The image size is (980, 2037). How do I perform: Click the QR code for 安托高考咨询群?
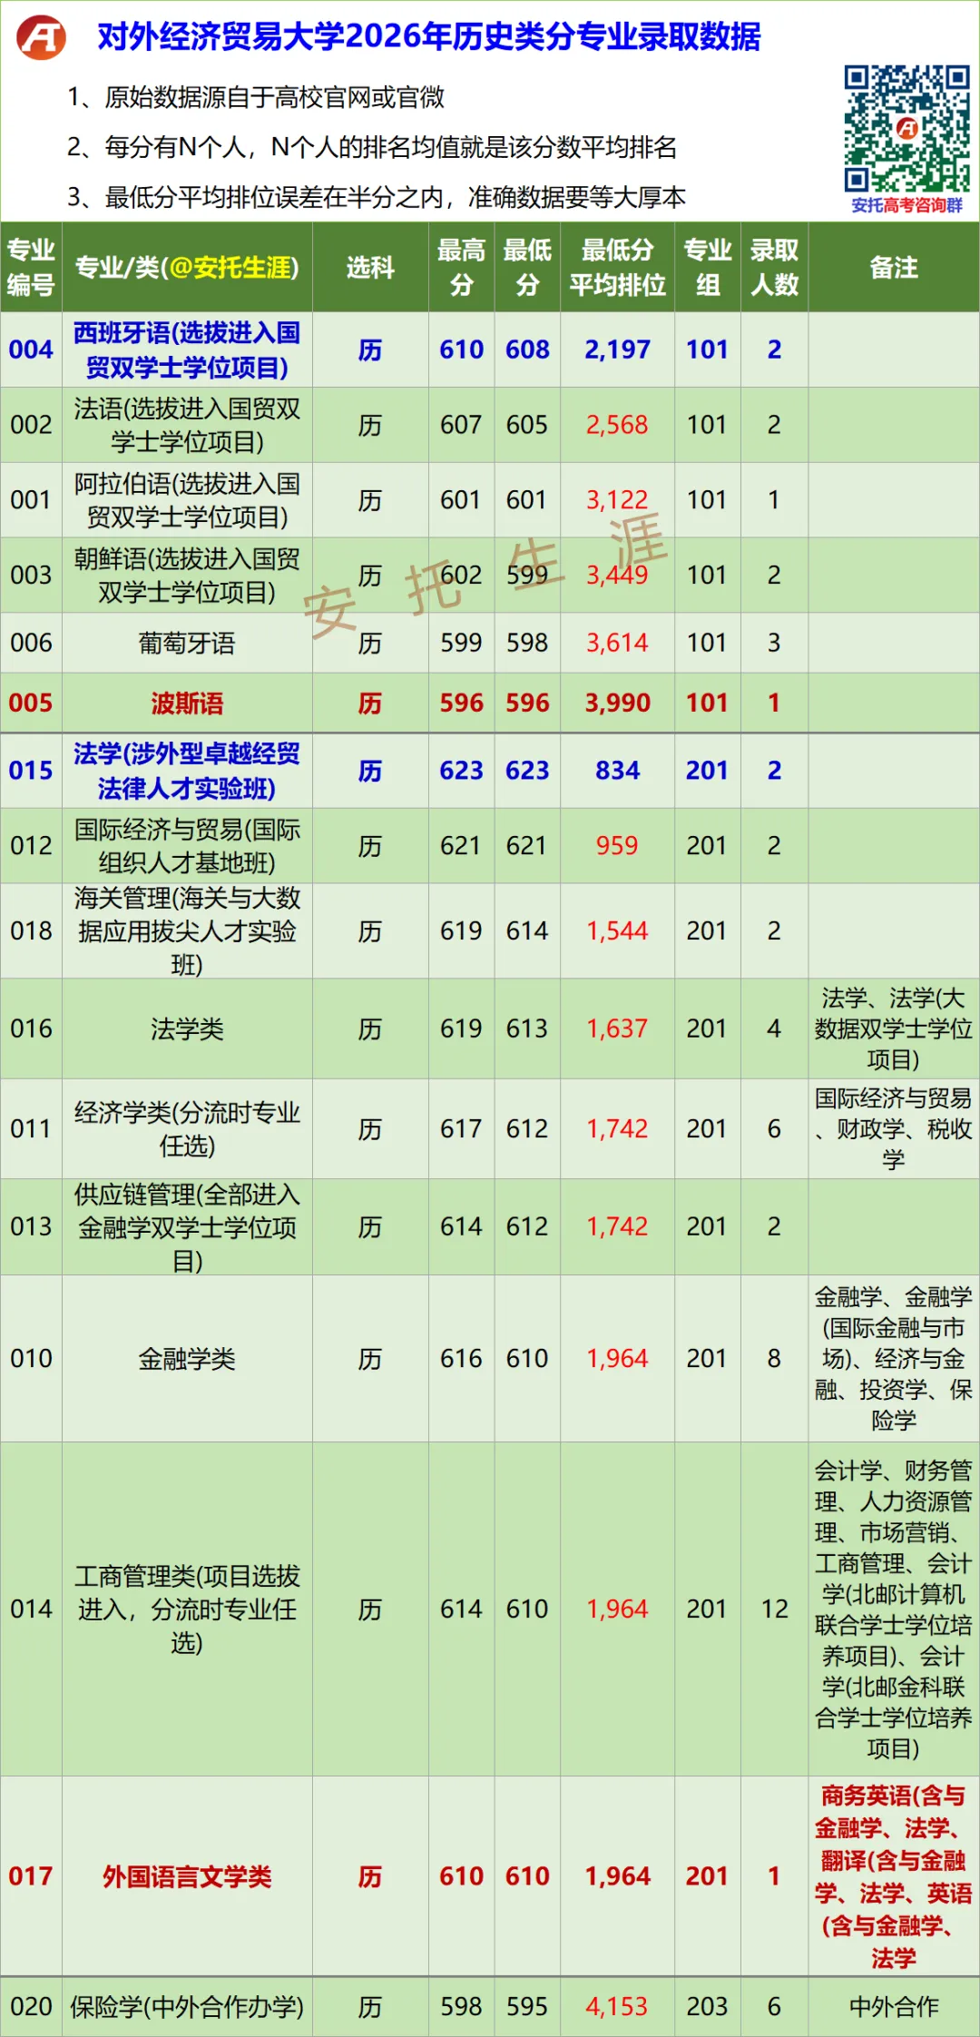(906, 128)
